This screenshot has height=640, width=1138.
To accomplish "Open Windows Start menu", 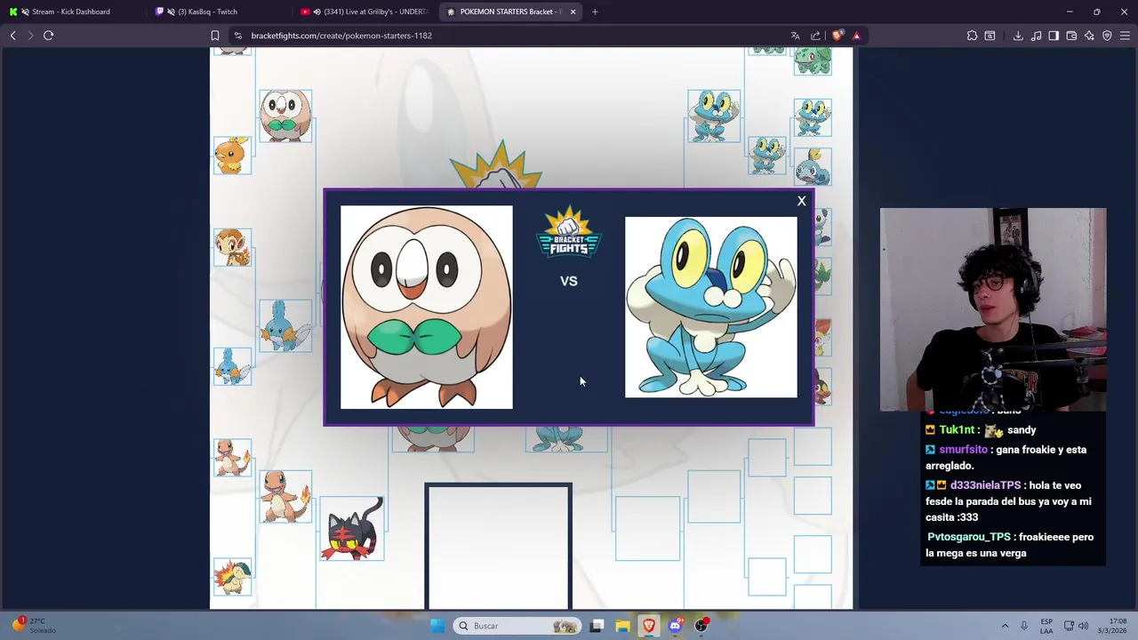I will pos(437,626).
